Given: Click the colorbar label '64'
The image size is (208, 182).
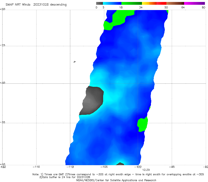Looking at the screenshot, I should [183, 7].
